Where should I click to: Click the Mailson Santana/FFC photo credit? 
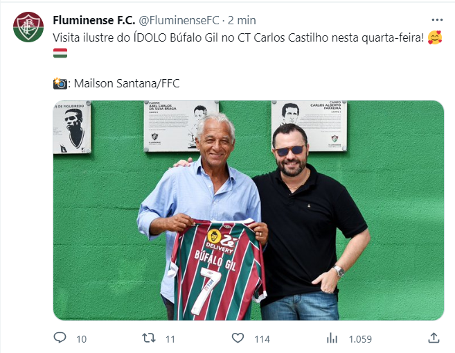(x=127, y=83)
